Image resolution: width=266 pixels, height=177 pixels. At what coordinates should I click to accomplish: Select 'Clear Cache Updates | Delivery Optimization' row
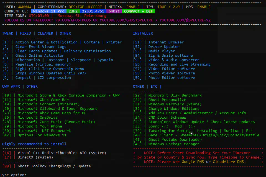(x=57, y=51)
